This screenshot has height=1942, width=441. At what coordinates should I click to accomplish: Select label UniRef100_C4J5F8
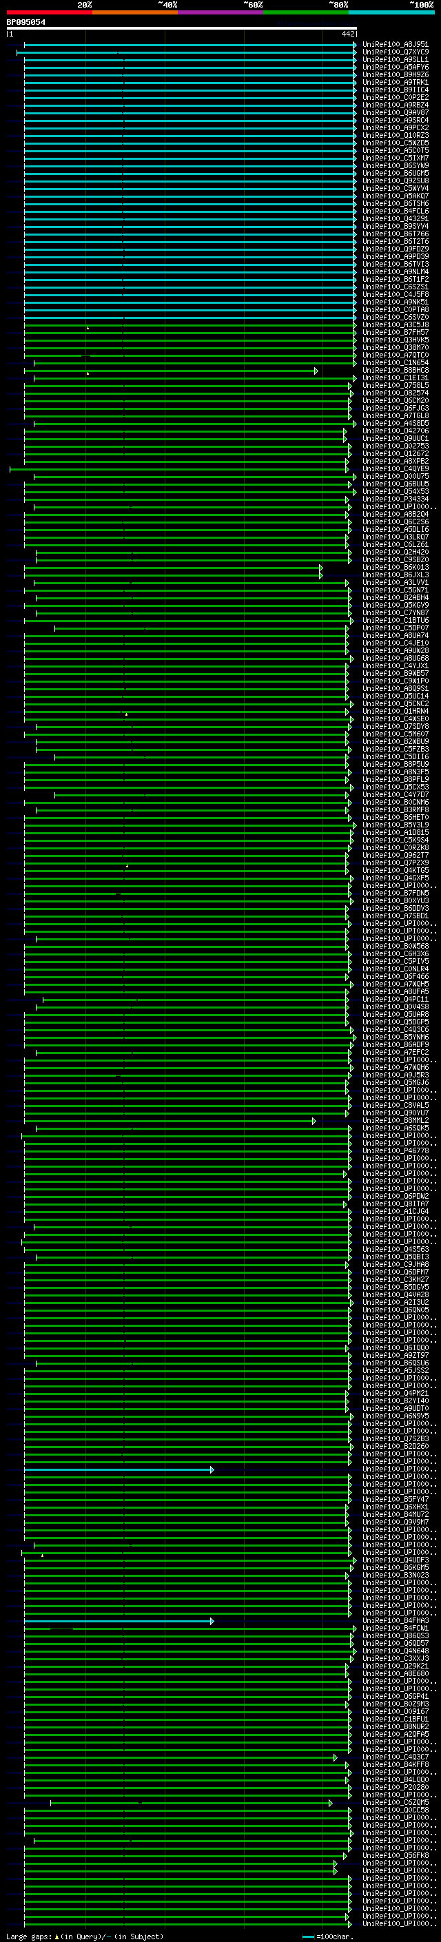[x=395, y=295]
